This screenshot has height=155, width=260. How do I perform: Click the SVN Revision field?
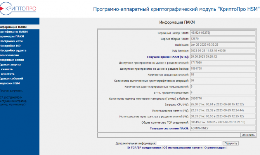click(x=223, y=51)
